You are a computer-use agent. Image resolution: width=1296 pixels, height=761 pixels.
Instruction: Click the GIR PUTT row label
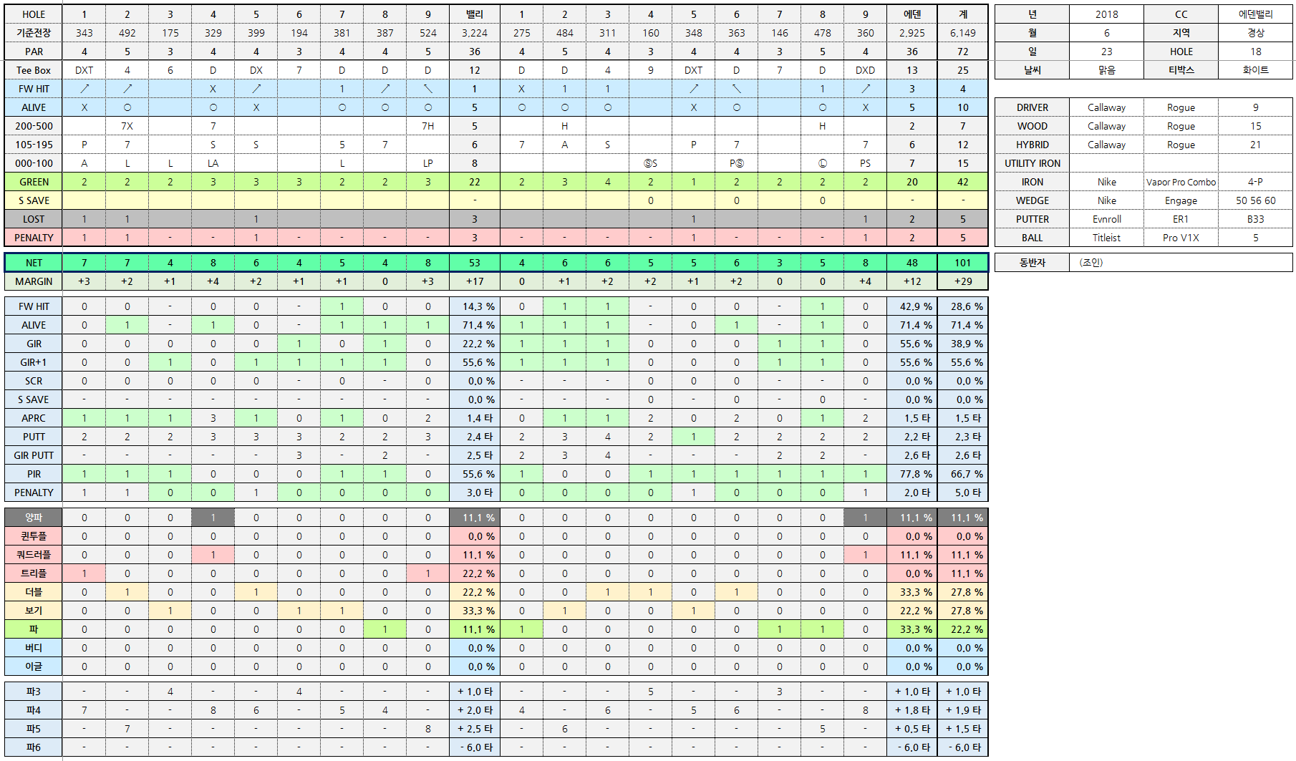pyautogui.click(x=34, y=455)
